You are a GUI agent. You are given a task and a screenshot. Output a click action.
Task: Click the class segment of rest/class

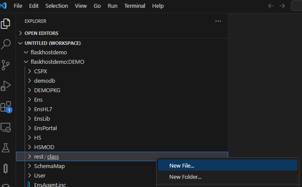pos(53,156)
